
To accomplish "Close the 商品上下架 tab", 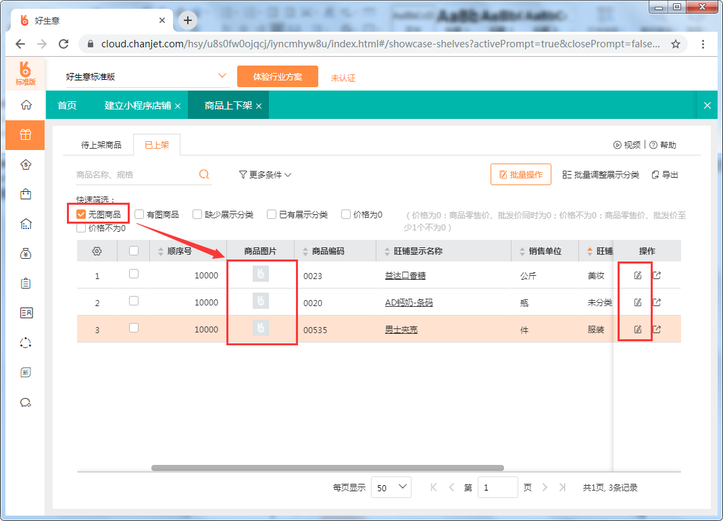I will (259, 106).
